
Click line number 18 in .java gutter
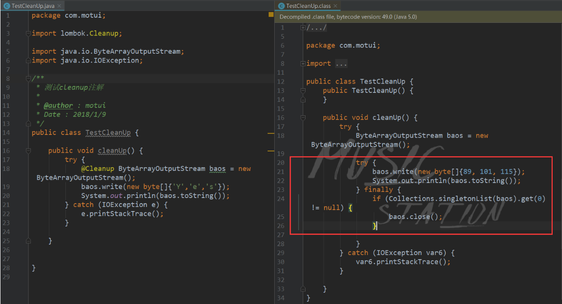pyautogui.click(x=6, y=169)
